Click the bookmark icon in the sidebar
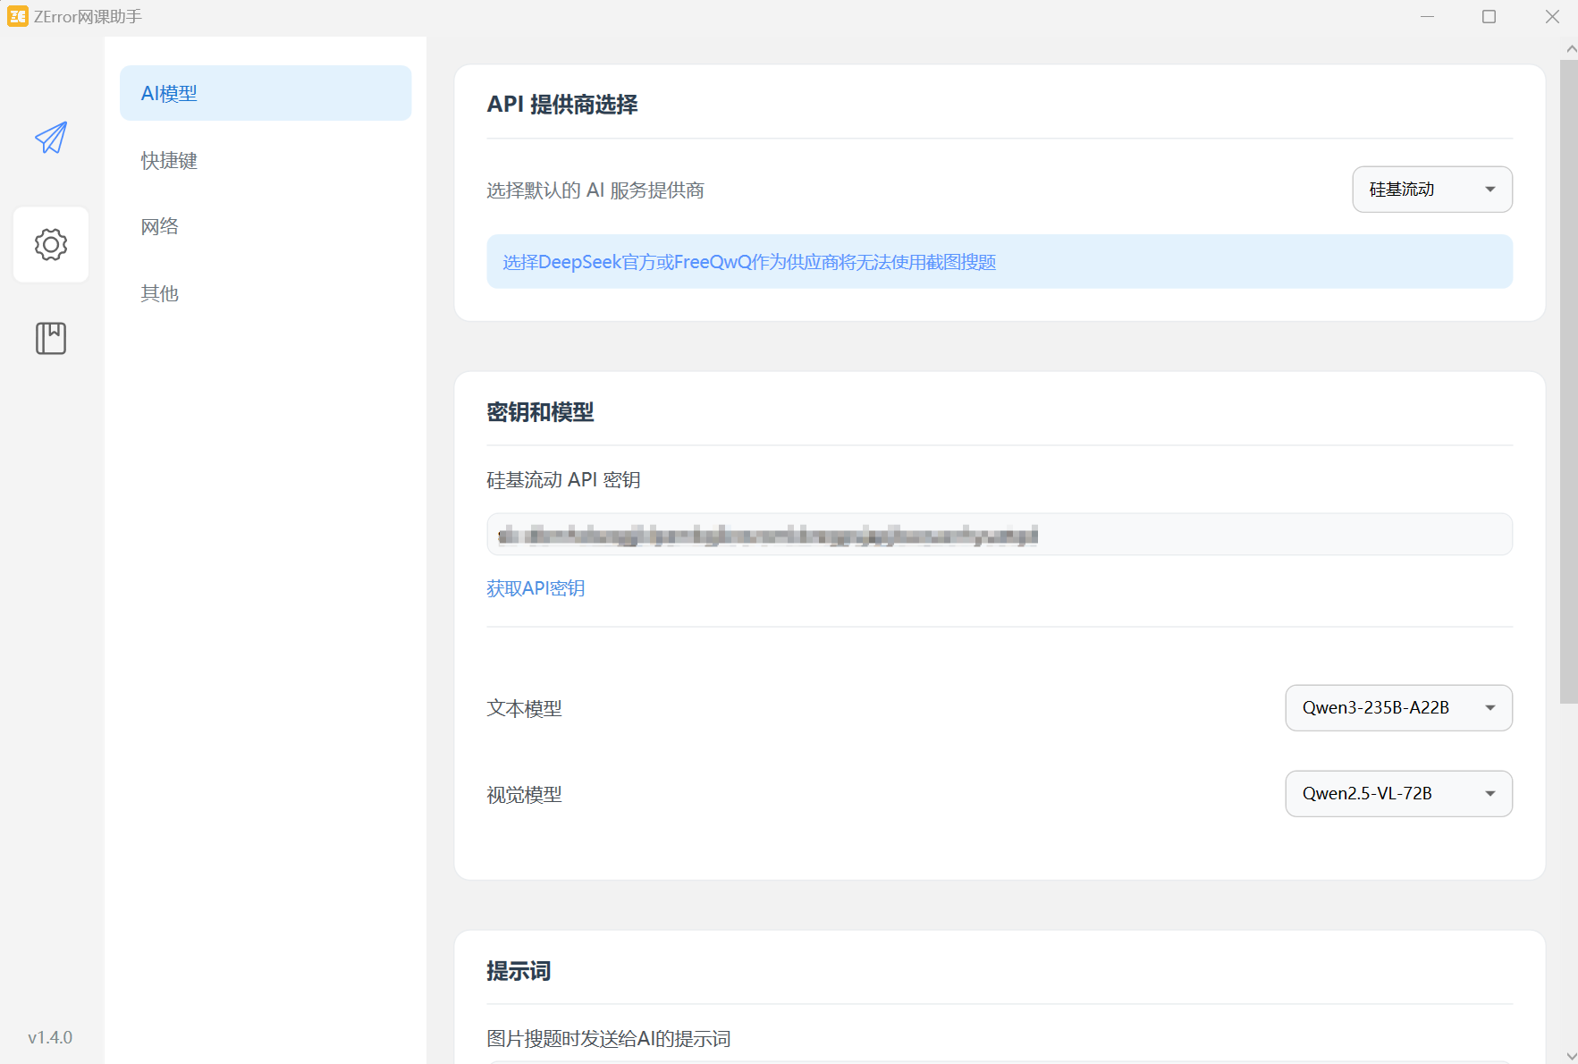1578x1064 pixels. [x=51, y=338]
